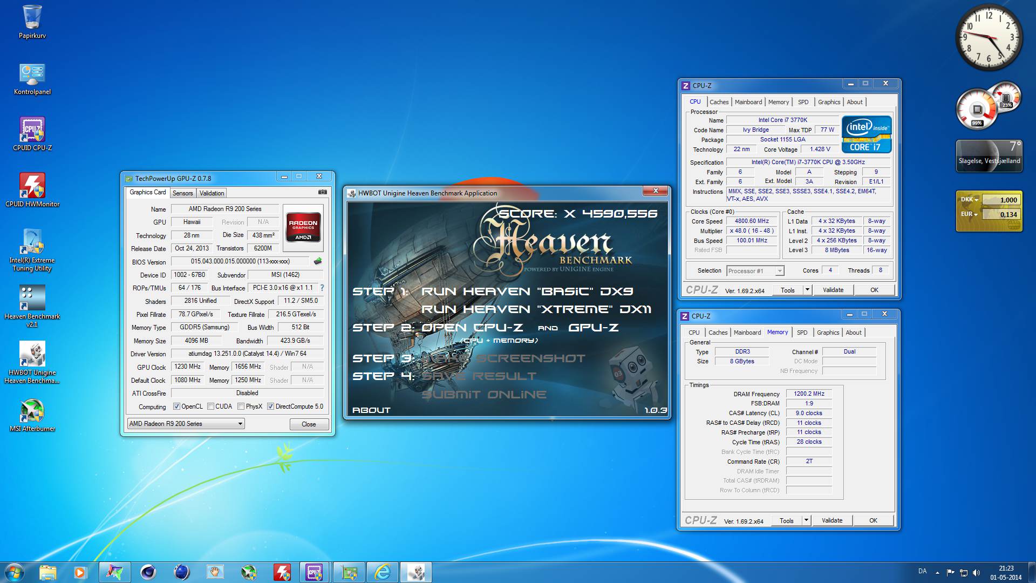Open Windows Explorer from the taskbar
1036x583 pixels.
[47, 572]
